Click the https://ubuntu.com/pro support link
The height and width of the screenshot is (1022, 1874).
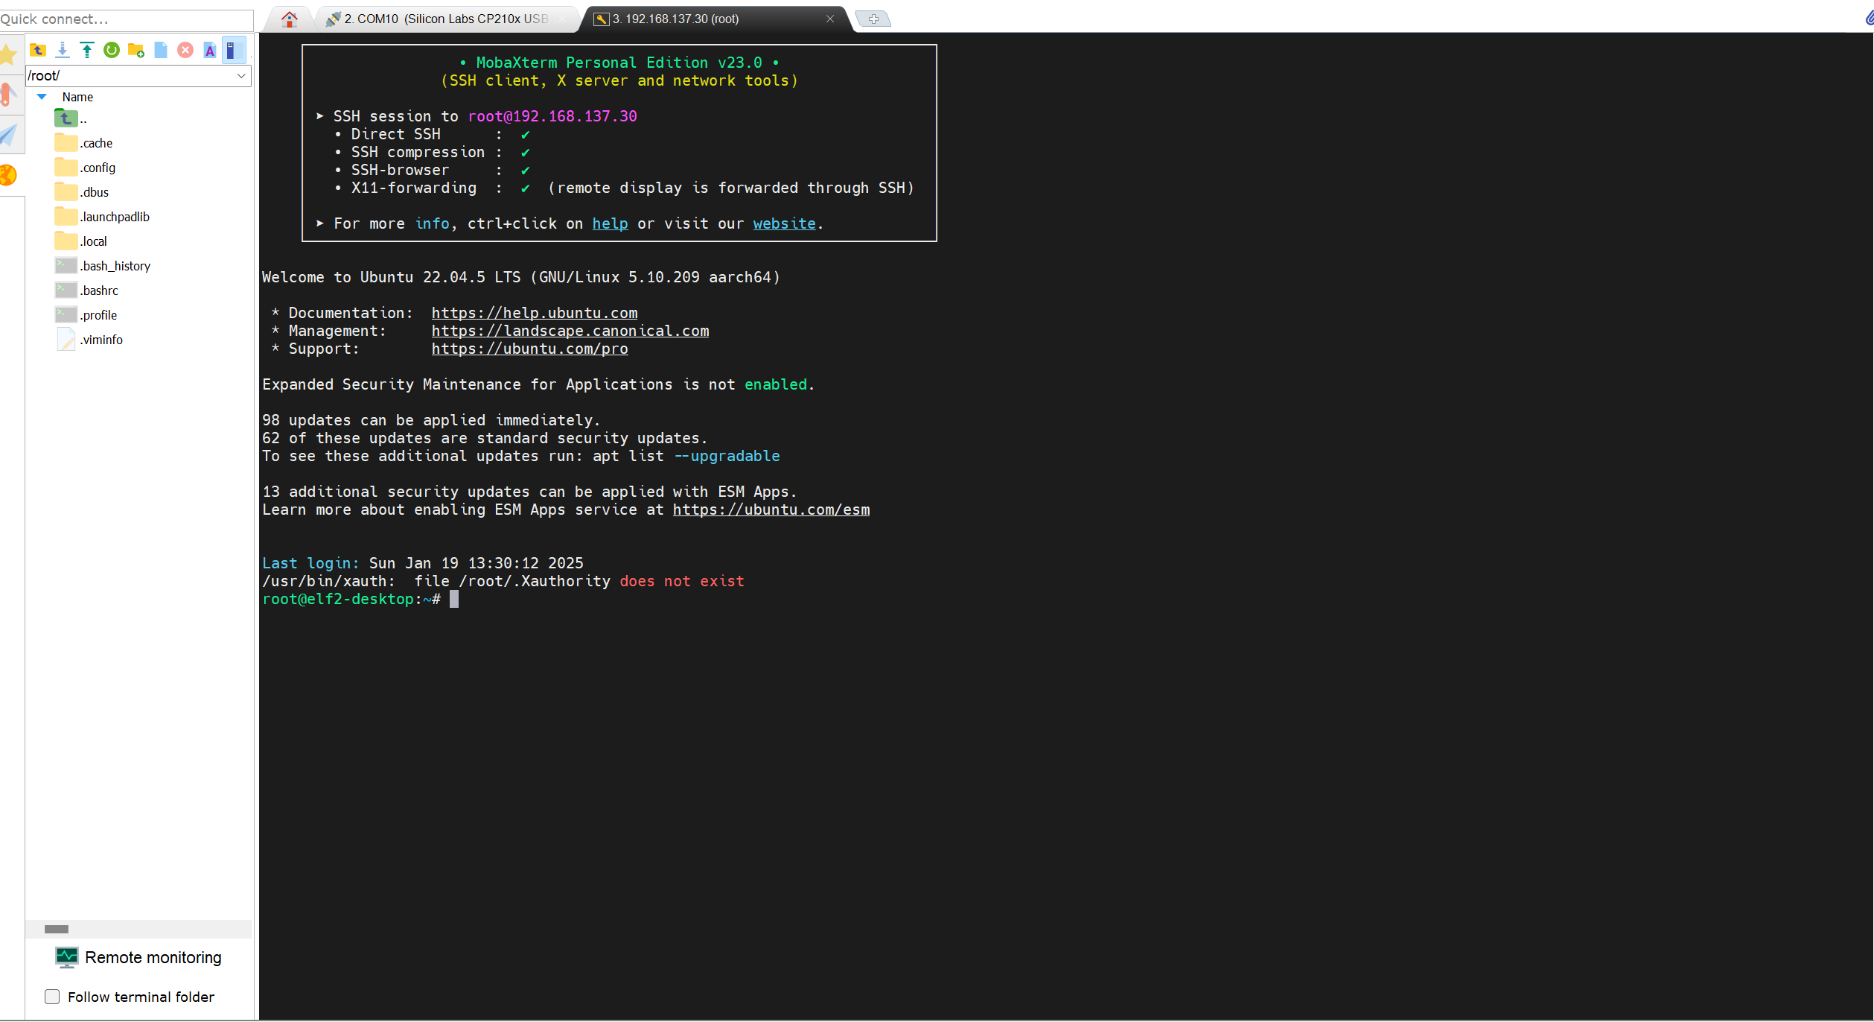click(528, 349)
